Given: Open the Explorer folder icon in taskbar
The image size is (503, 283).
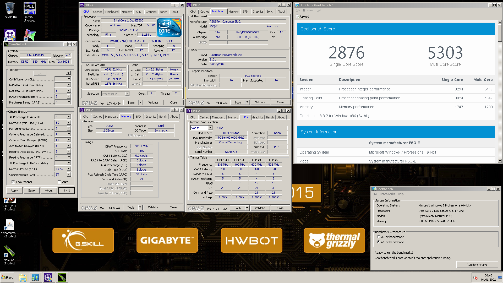Looking at the screenshot, I should [23, 277].
